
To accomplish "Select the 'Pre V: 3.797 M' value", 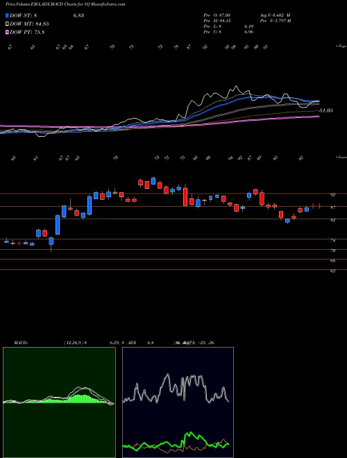I will point(276,21).
